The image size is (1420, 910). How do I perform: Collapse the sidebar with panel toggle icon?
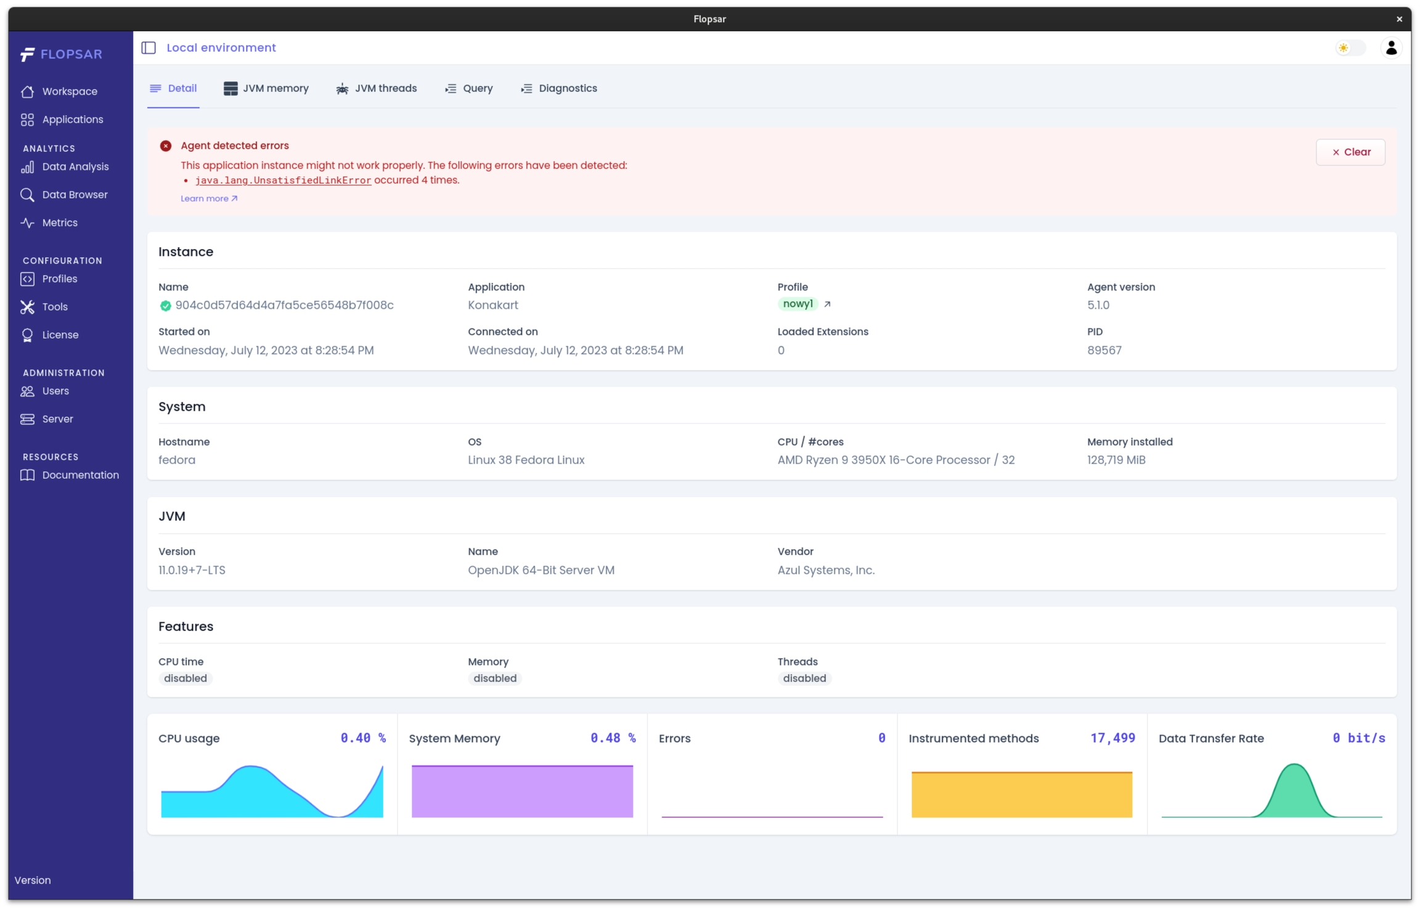click(x=149, y=48)
